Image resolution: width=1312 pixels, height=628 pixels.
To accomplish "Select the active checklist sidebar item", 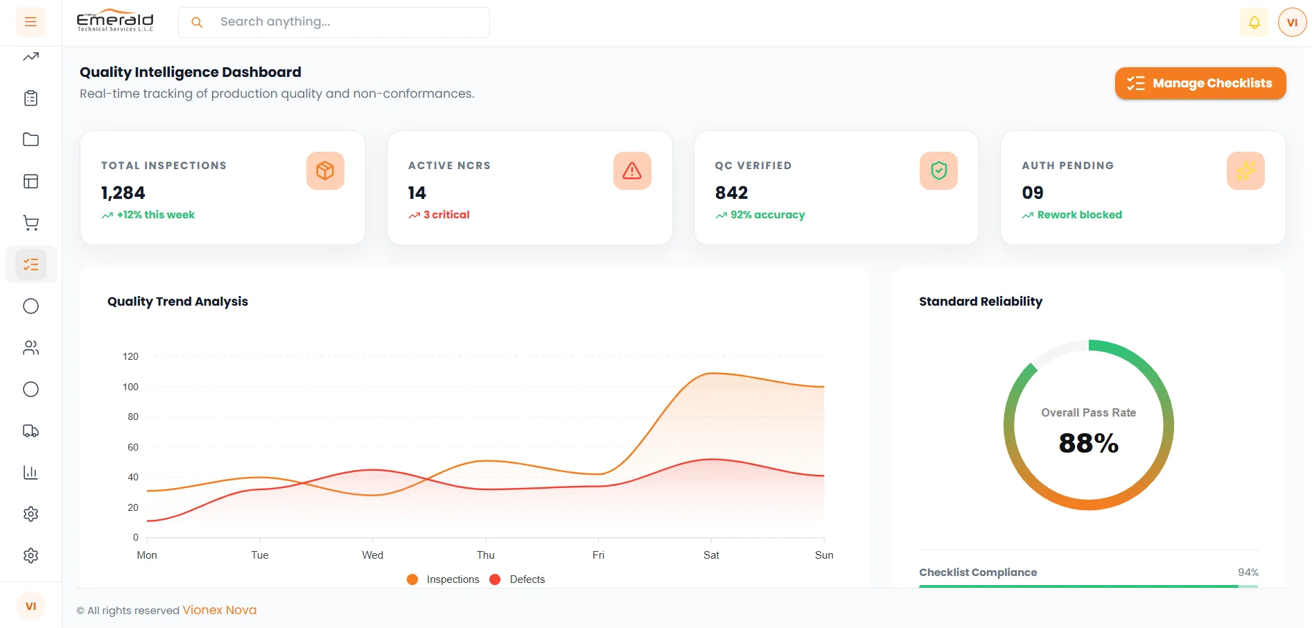I will pyautogui.click(x=30, y=265).
